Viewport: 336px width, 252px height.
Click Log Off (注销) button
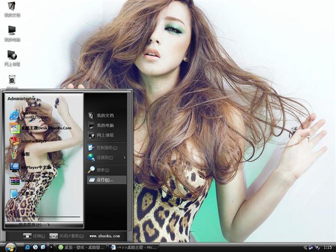point(34,236)
